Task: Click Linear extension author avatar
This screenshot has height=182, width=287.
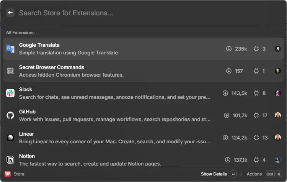Action: (278, 138)
